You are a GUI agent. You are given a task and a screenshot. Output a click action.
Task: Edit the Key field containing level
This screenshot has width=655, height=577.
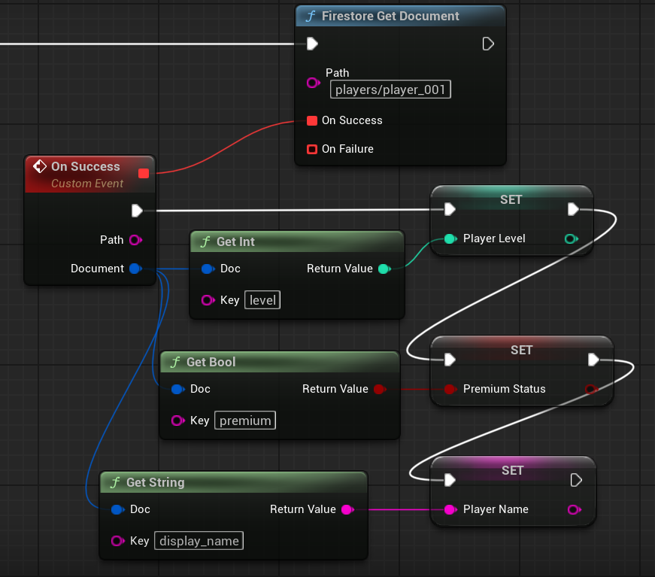click(263, 300)
